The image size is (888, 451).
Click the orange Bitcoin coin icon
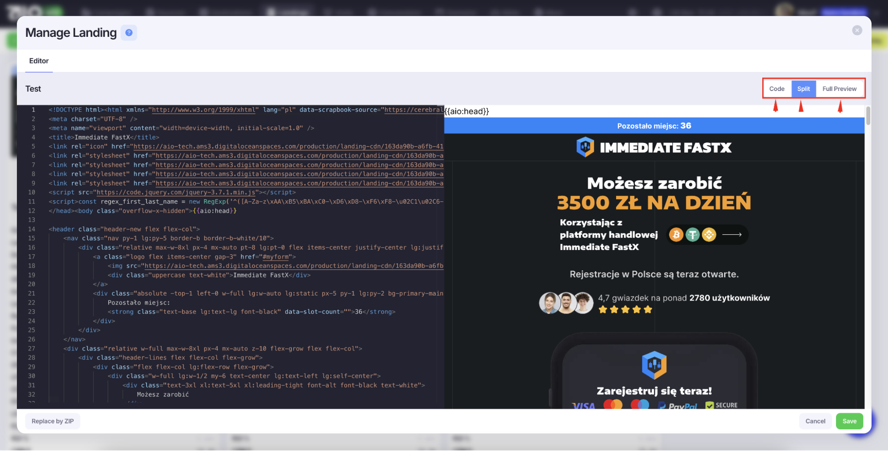click(x=676, y=234)
